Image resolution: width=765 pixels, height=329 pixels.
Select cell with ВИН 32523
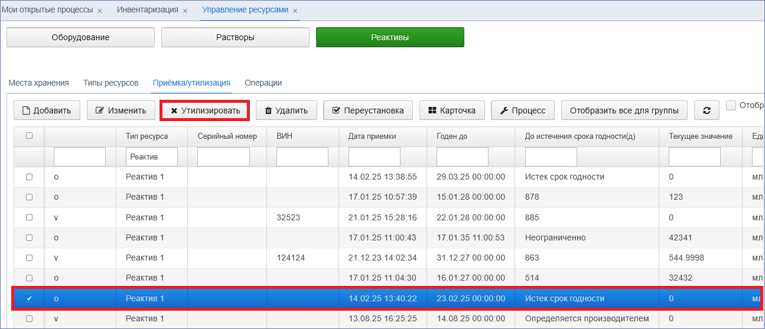pos(302,217)
